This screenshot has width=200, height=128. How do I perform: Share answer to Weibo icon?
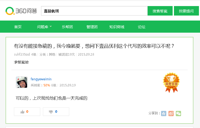click(x=171, y=114)
